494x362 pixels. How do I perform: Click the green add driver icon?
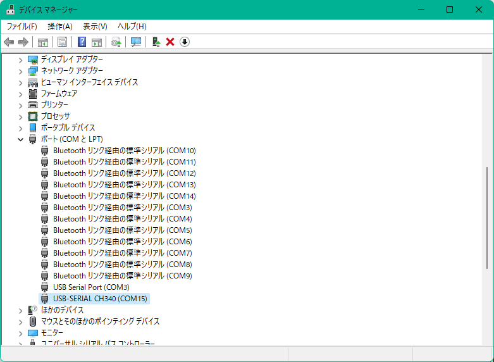156,42
